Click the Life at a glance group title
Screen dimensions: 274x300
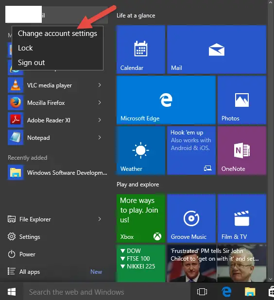(136, 16)
